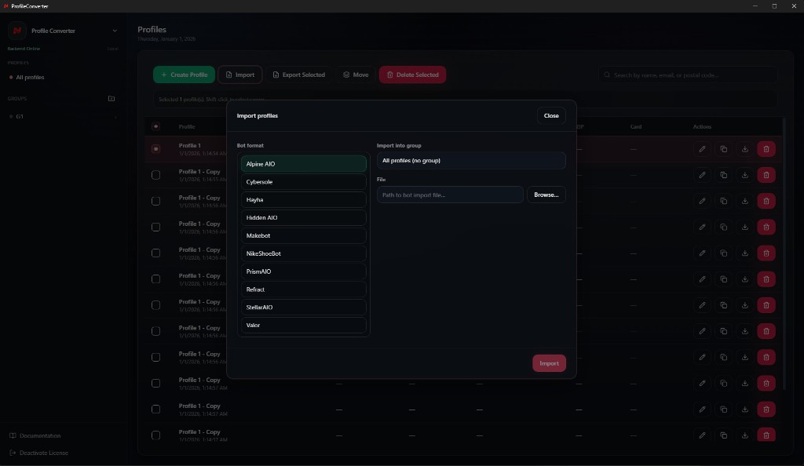Select Valor at the list bottom
The width and height of the screenshot is (804, 466).
pyautogui.click(x=304, y=325)
